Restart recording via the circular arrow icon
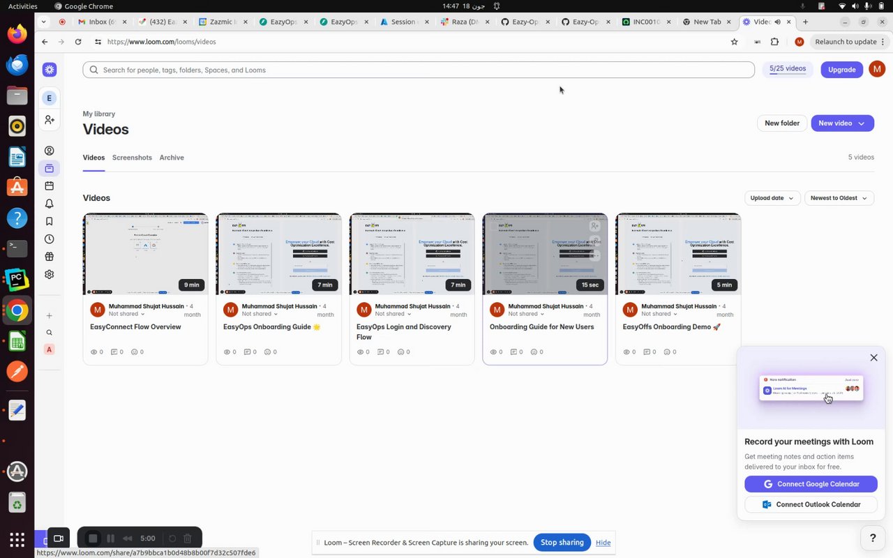The image size is (893, 558). coord(172,538)
